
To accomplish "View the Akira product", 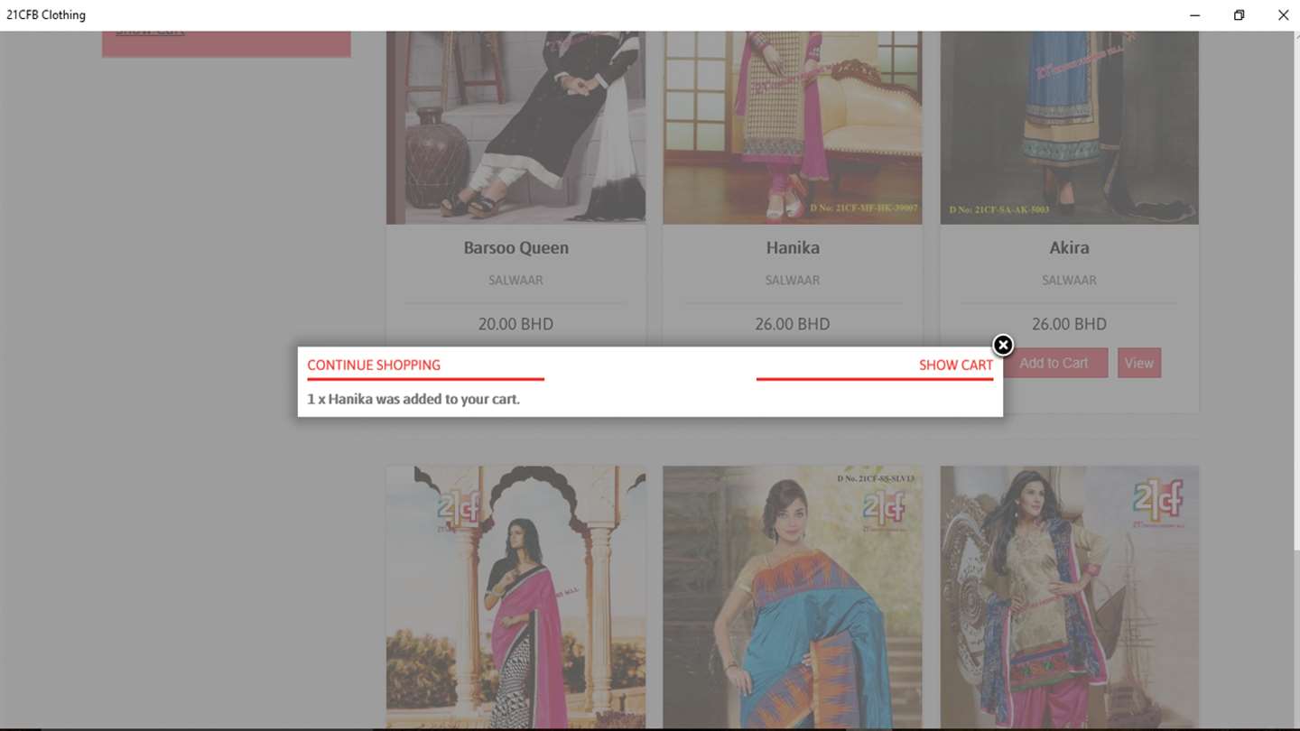I will point(1139,363).
